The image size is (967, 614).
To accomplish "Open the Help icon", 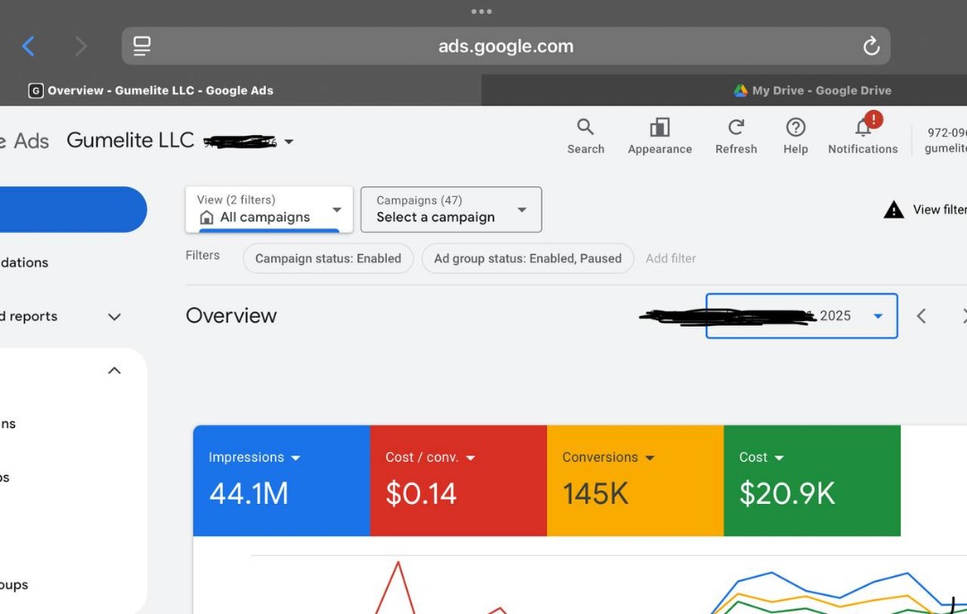I will pyautogui.click(x=796, y=137).
